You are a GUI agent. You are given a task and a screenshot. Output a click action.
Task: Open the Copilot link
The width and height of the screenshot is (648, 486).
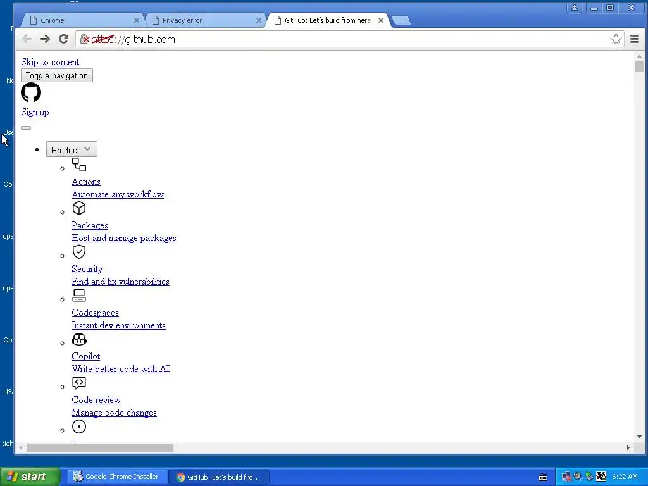(x=85, y=356)
